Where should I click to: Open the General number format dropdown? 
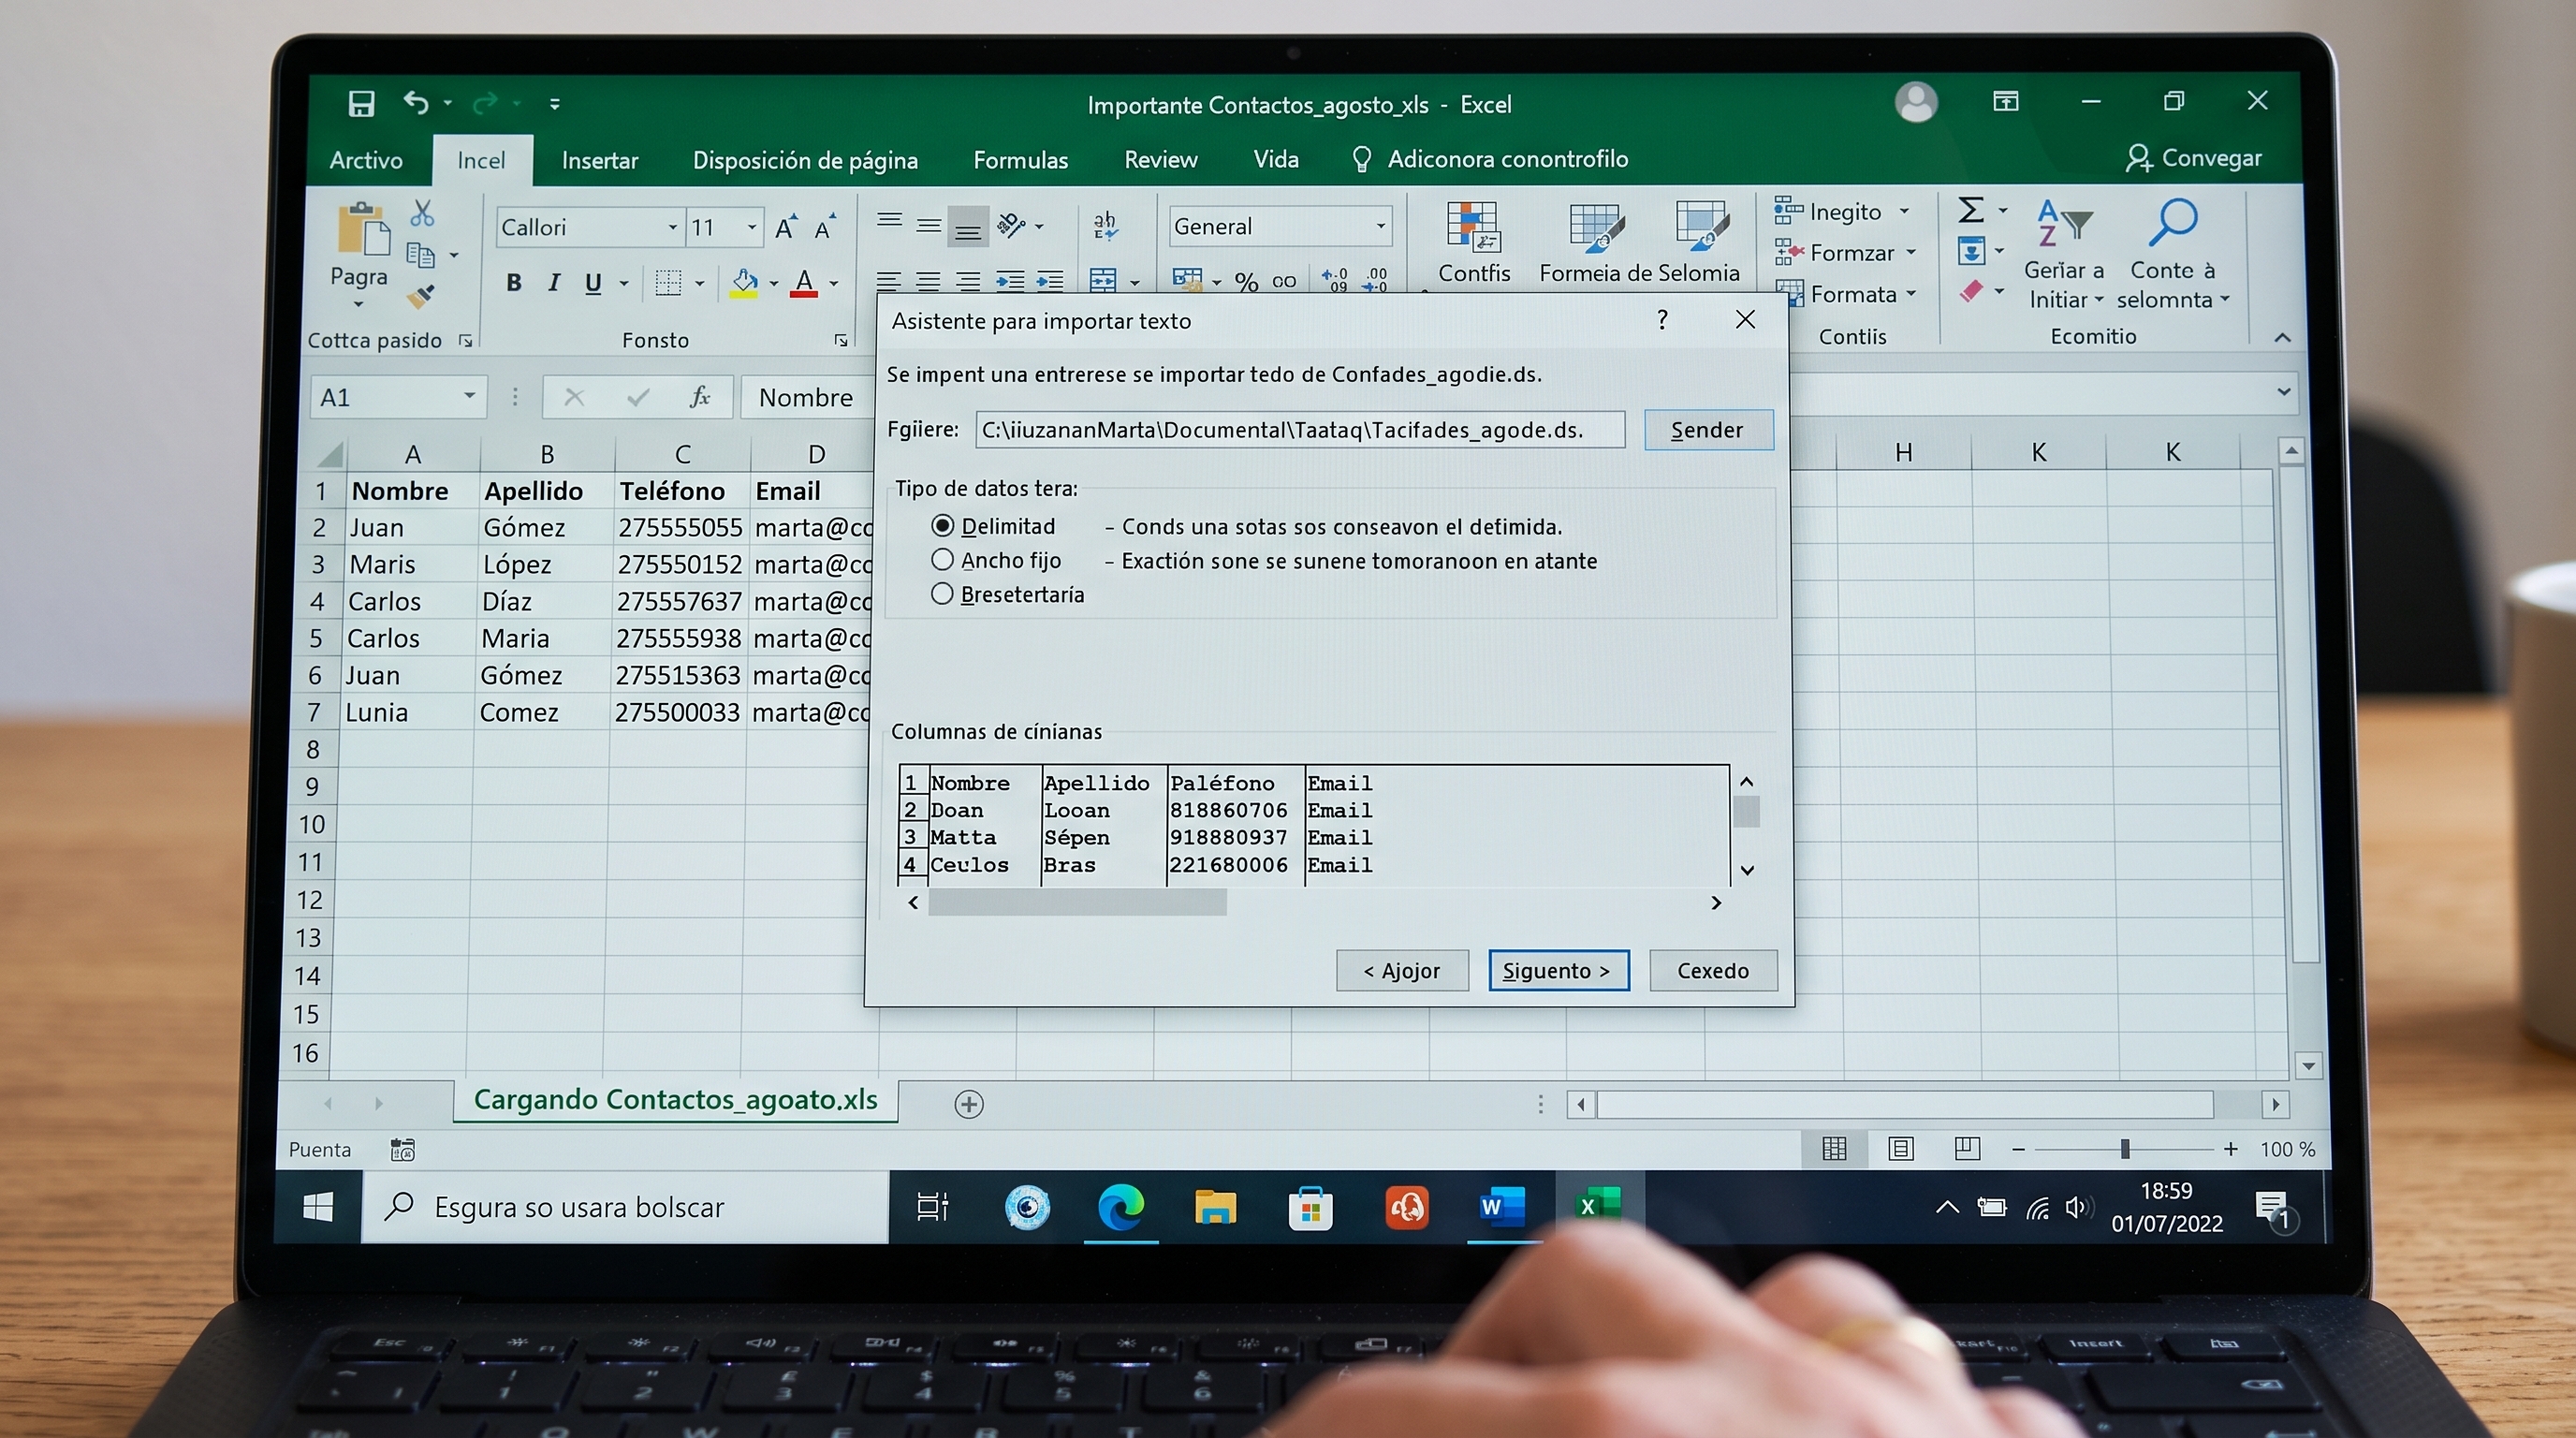1381,226
